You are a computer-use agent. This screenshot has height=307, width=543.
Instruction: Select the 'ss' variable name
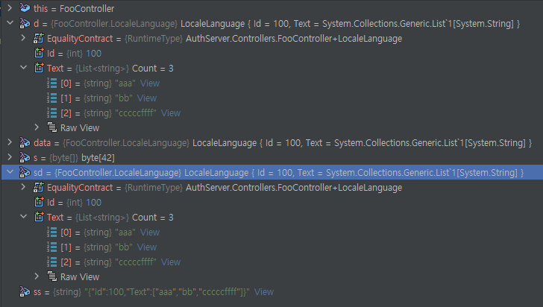click(37, 292)
